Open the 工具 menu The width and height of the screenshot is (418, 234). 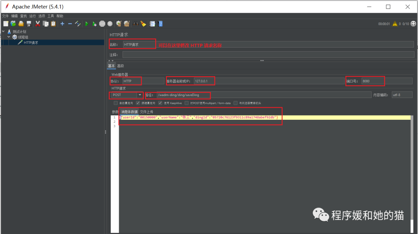point(51,16)
